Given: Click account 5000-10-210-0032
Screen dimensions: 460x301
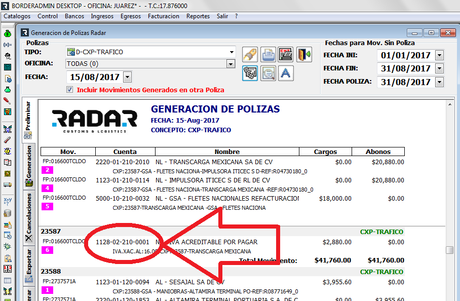Looking at the screenshot, I should coord(122,199).
